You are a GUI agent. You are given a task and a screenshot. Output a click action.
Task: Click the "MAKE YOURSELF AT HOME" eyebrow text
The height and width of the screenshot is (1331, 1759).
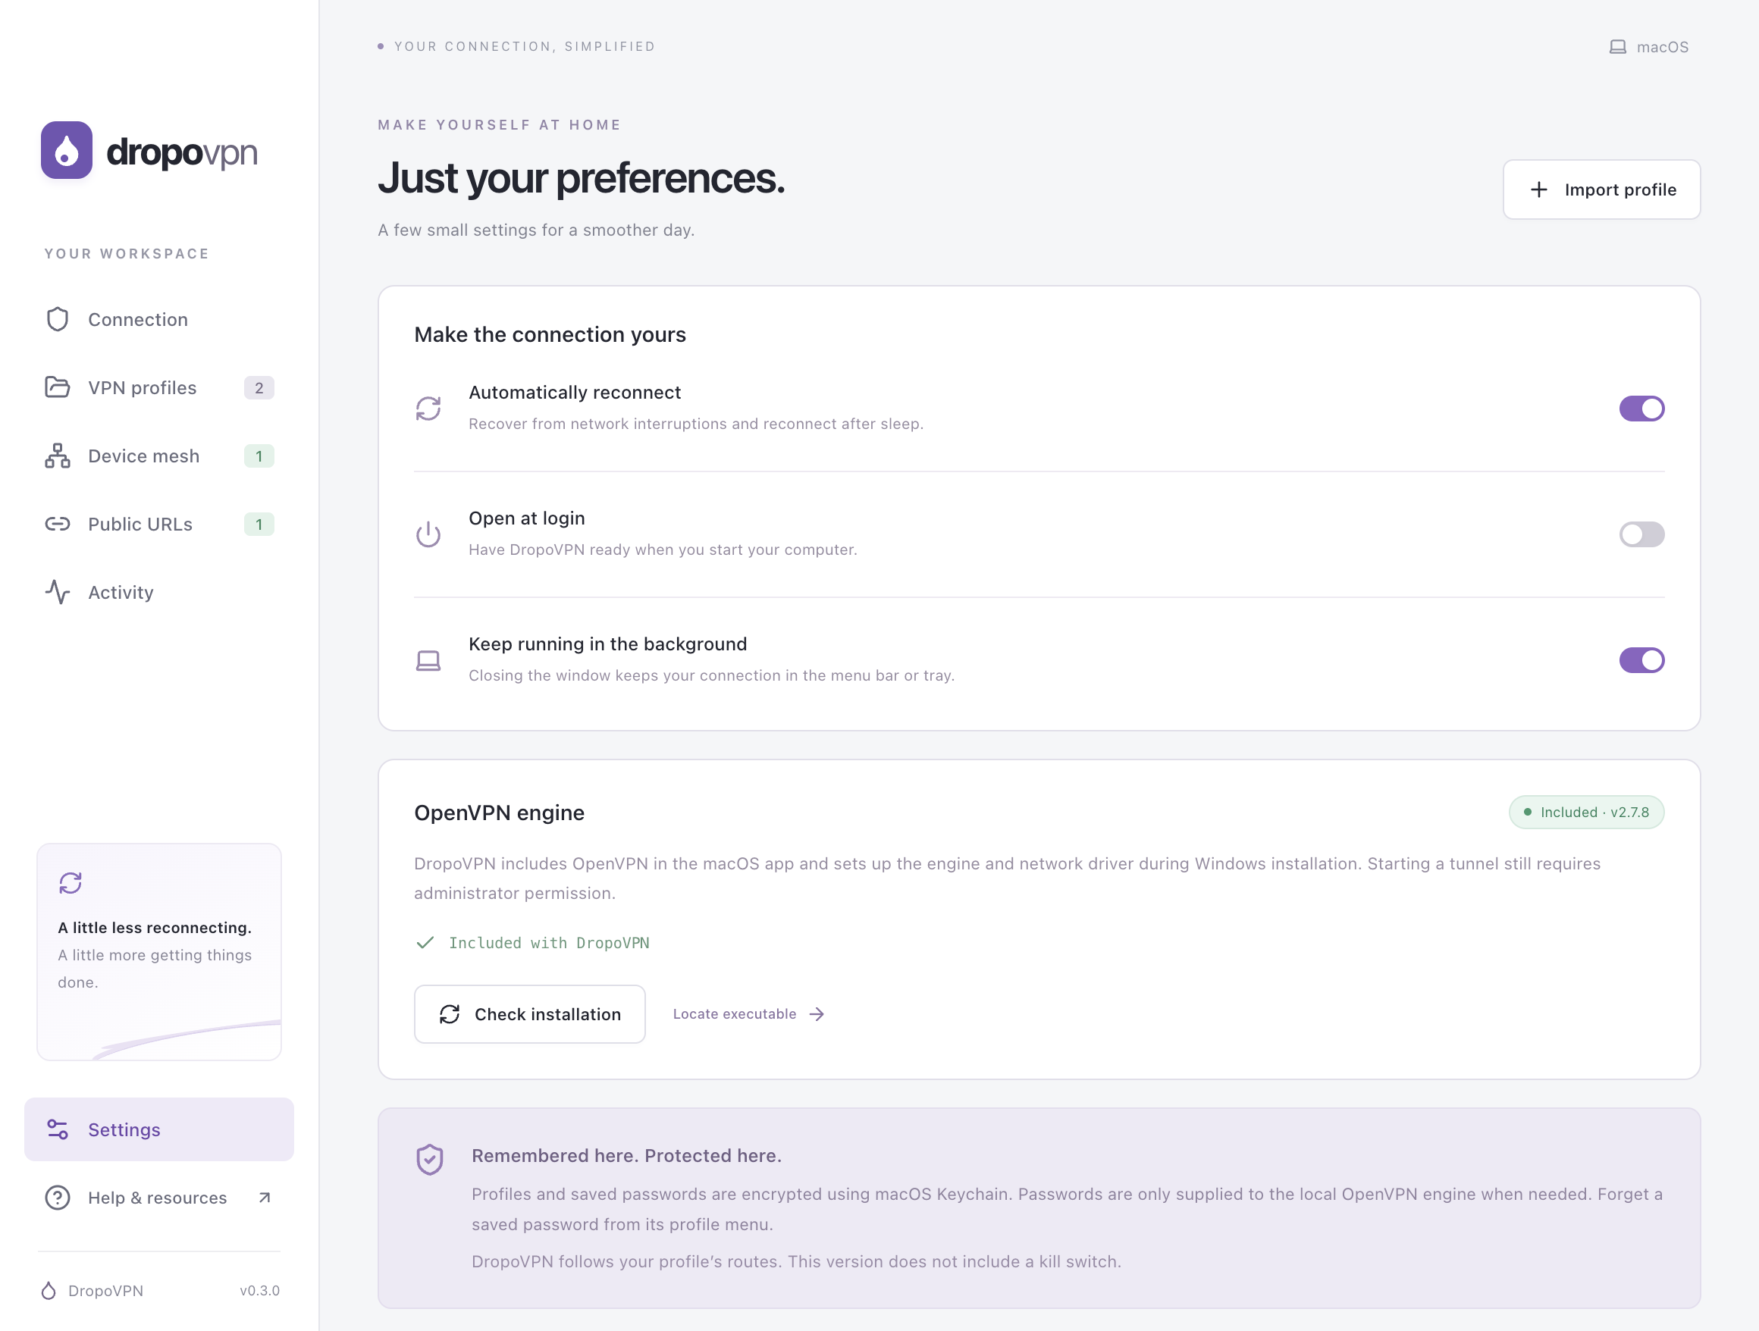click(x=500, y=125)
